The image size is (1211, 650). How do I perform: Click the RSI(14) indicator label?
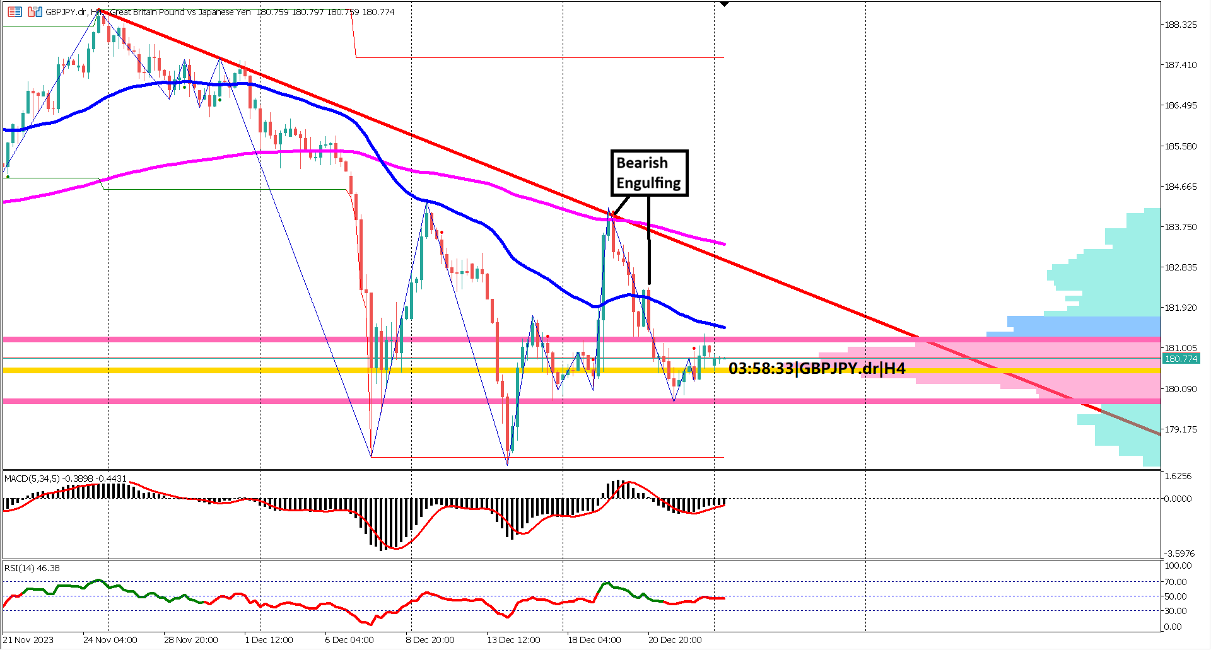30,567
